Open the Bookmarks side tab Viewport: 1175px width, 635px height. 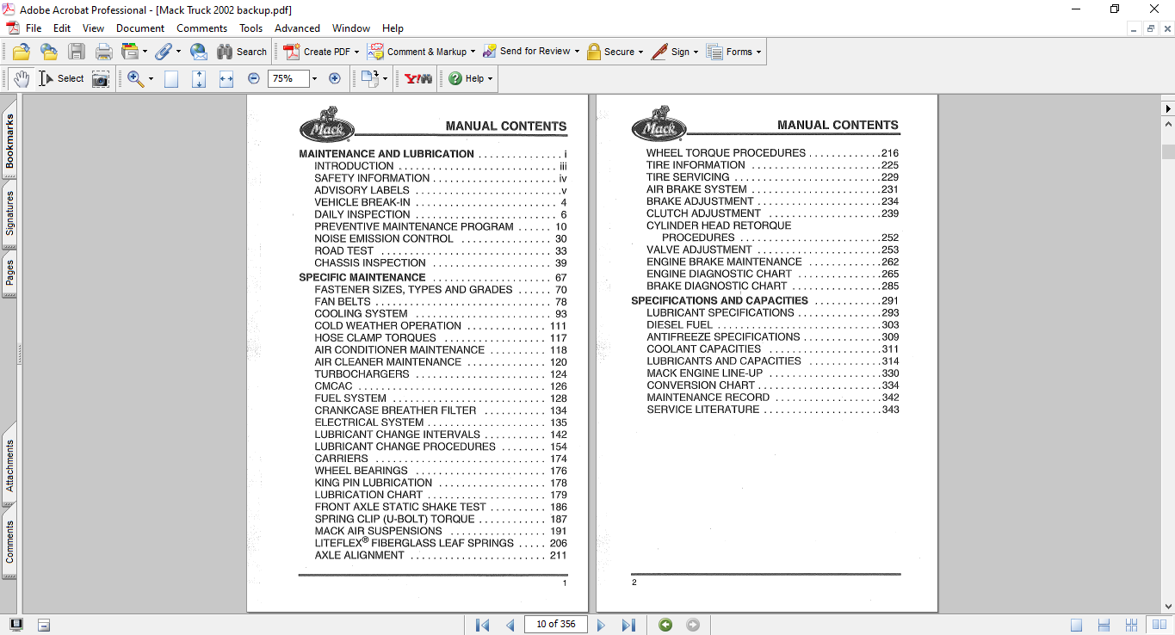9,141
